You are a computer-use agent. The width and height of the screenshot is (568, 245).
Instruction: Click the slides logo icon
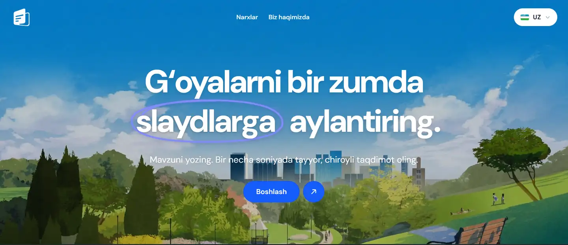pos(22,17)
